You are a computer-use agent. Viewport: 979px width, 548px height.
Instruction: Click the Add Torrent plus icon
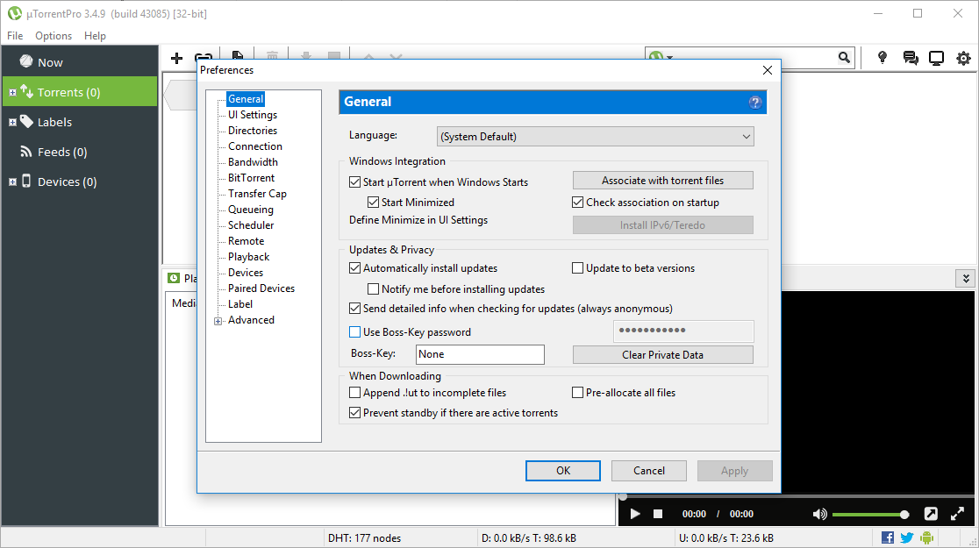[176, 58]
